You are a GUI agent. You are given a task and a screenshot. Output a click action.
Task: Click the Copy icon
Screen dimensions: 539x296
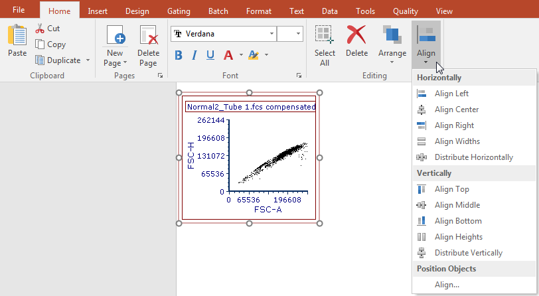click(x=40, y=44)
